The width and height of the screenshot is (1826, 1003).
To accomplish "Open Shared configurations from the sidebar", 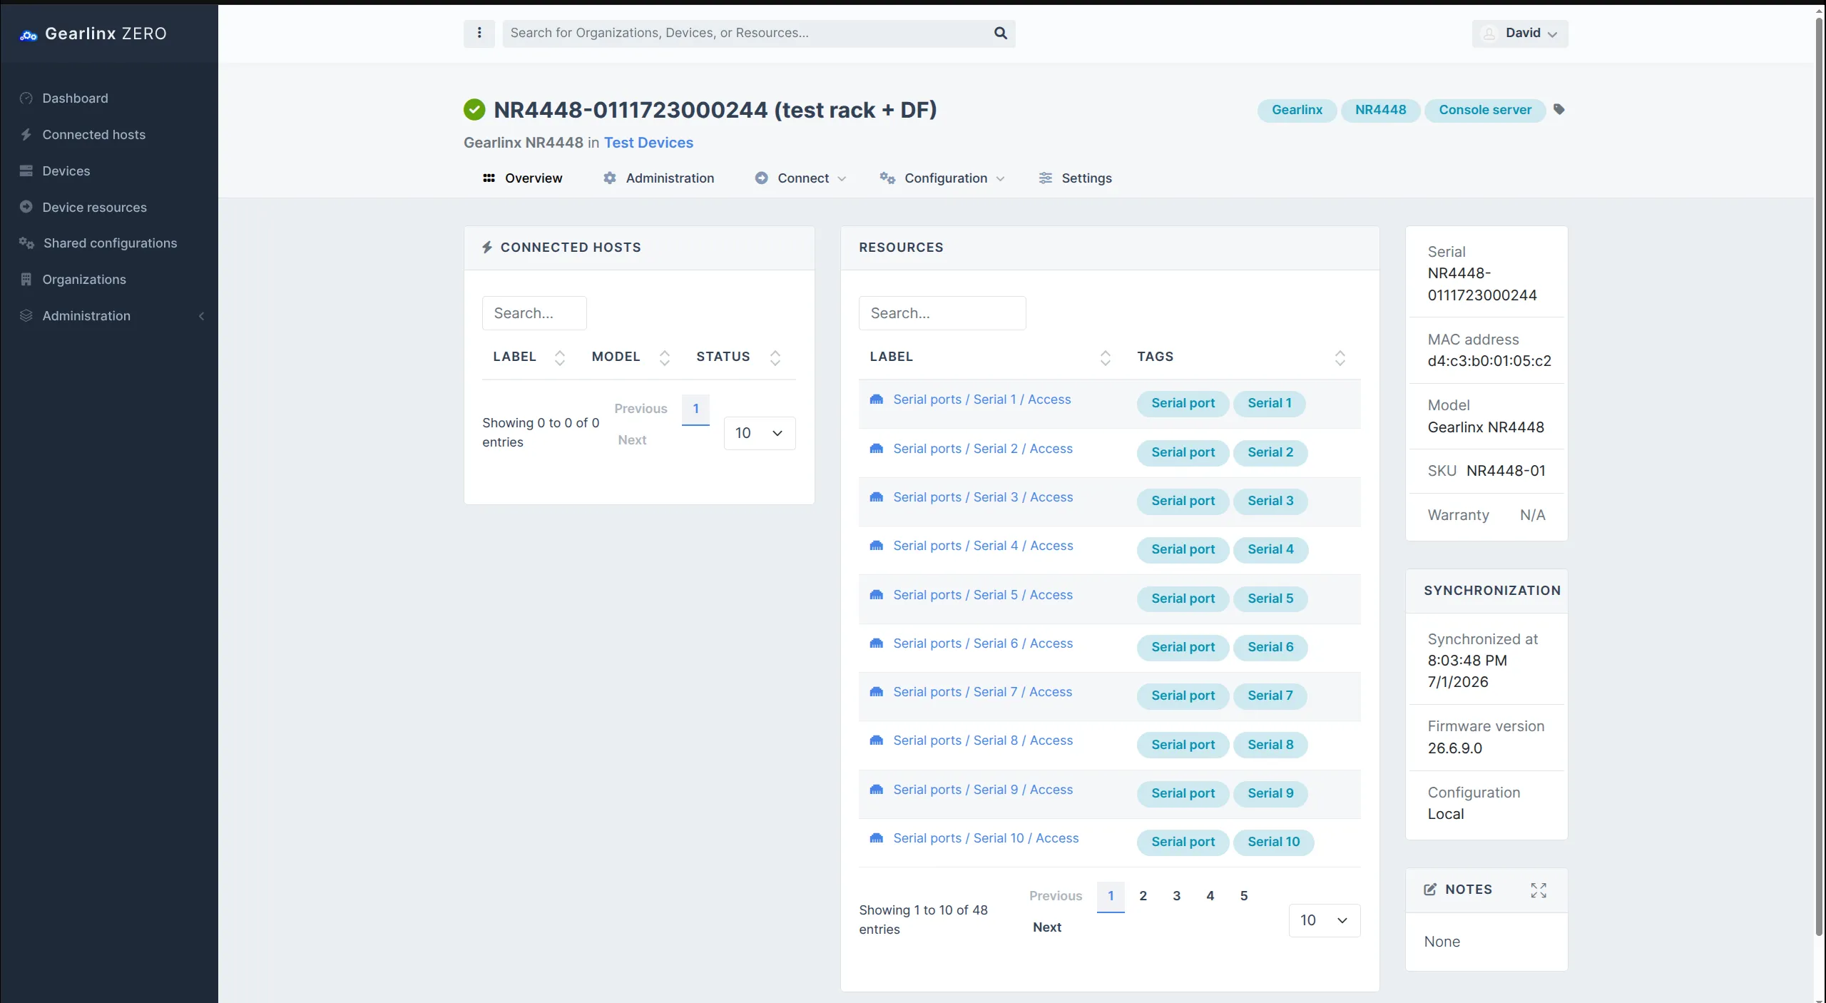I will click(110, 243).
